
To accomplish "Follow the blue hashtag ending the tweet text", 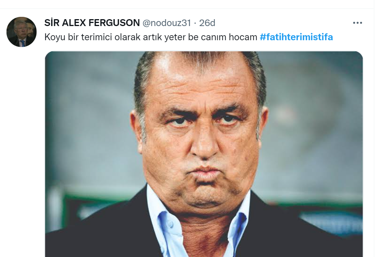I will tap(296, 38).
